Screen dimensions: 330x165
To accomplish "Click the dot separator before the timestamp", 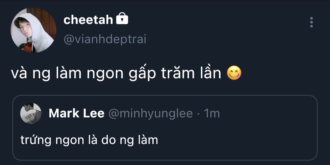I will click(x=199, y=114).
